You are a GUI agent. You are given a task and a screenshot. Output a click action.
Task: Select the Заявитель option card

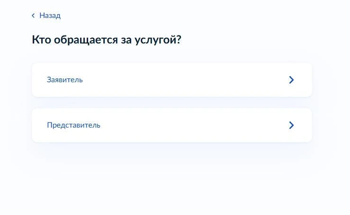[x=171, y=80]
